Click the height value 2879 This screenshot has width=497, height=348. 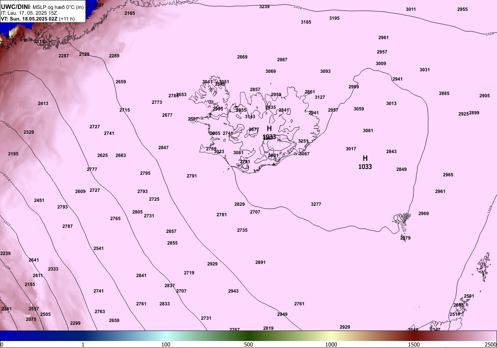click(x=405, y=238)
